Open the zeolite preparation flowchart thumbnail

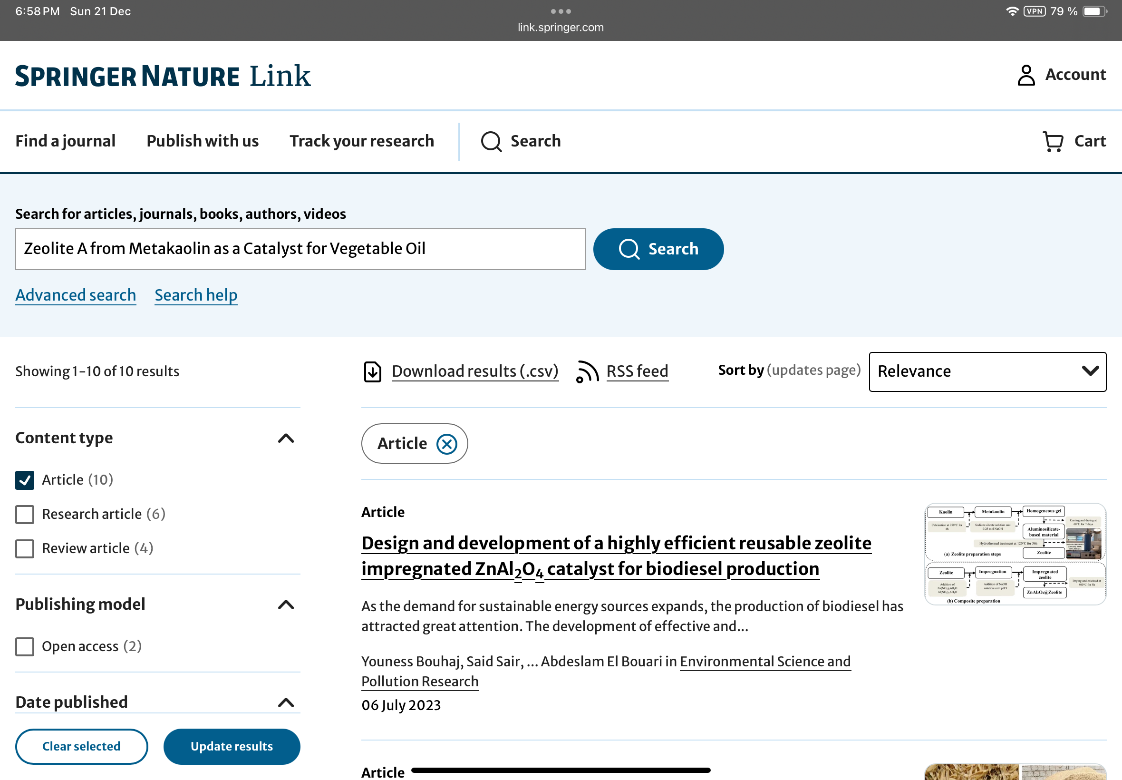1015,554
